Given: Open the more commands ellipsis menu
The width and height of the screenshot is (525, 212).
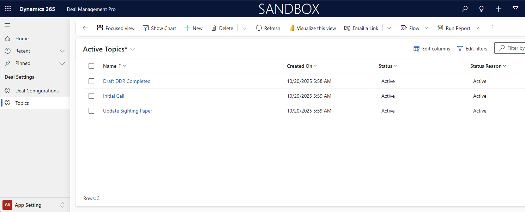Looking at the screenshot, I should [492, 28].
